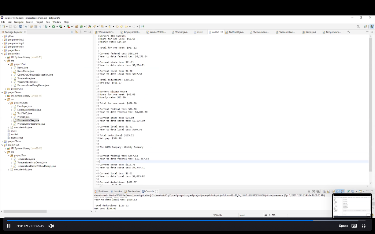The width and height of the screenshot is (375, 234).
Task: Open the New wizard dropdown arrow
Action: [x=7, y=27]
